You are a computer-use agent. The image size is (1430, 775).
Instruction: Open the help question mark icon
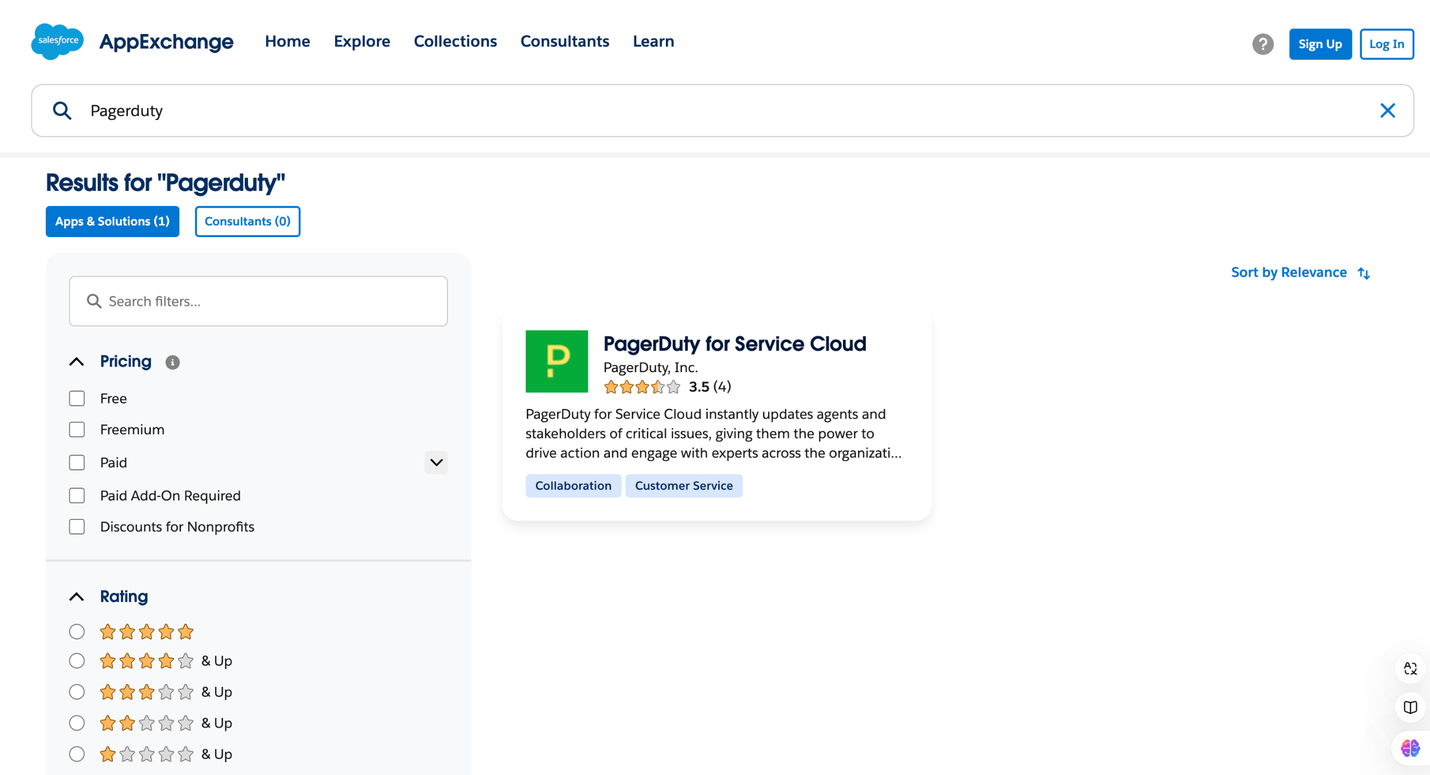[1262, 44]
